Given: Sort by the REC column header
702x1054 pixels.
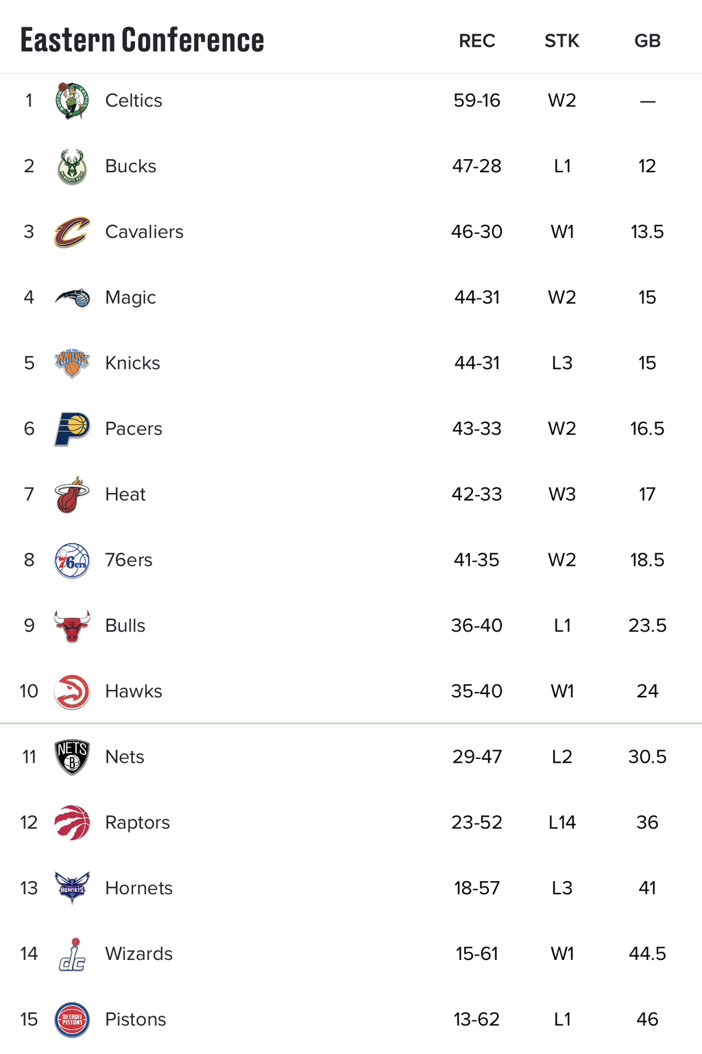Looking at the screenshot, I should (476, 41).
